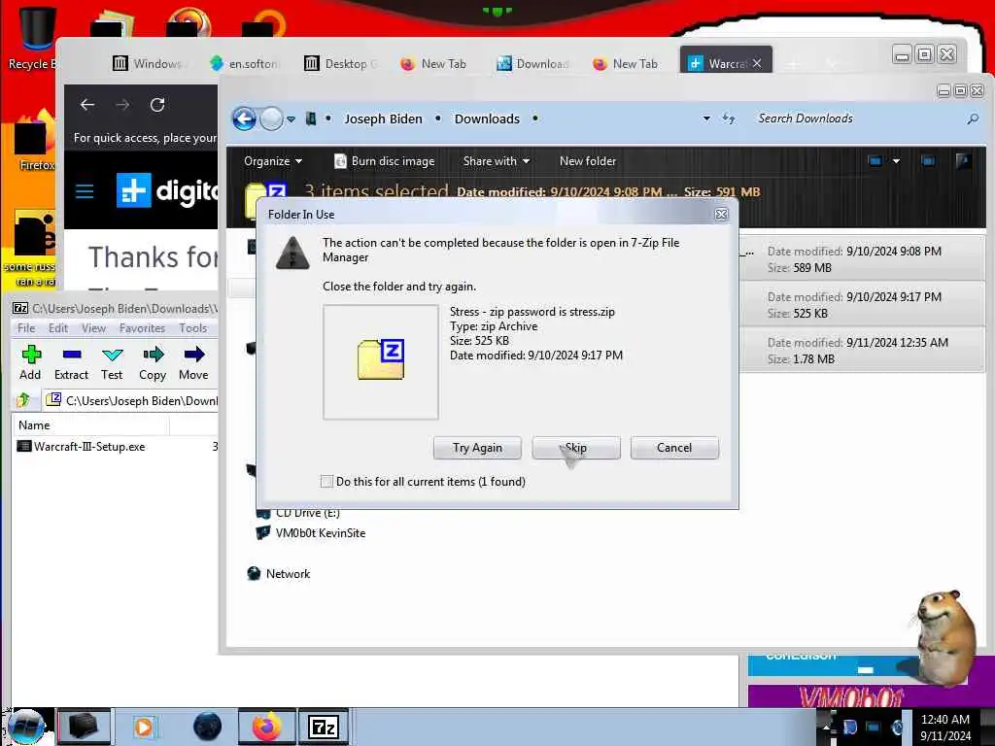Go back in Explorer Downloads window
The width and height of the screenshot is (995, 746).
(x=244, y=119)
